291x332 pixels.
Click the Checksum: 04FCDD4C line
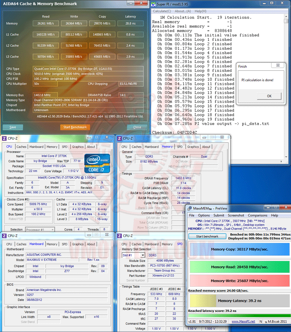point(175,132)
